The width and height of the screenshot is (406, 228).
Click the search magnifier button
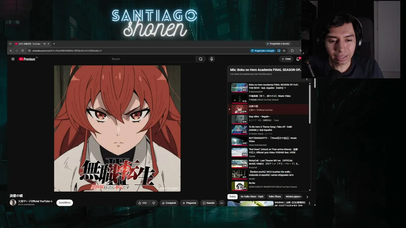(x=200, y=59)
